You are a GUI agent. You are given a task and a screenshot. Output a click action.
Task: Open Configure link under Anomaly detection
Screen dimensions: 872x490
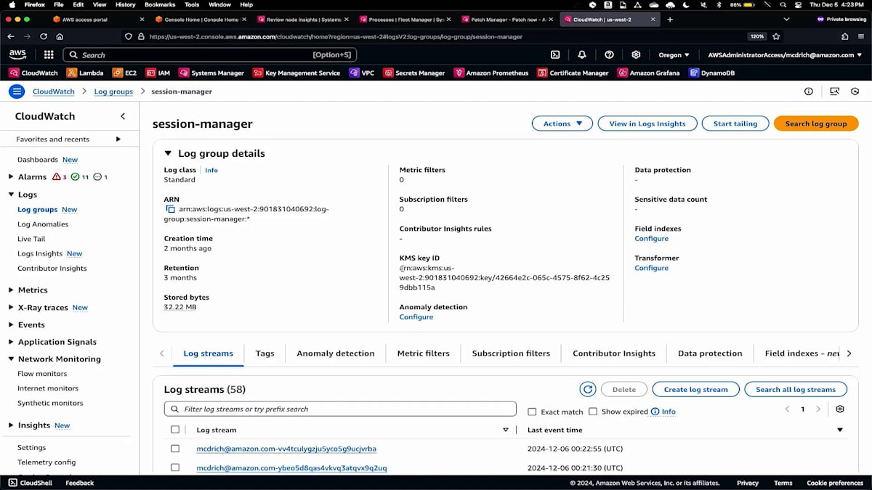[x=416, y=317]
